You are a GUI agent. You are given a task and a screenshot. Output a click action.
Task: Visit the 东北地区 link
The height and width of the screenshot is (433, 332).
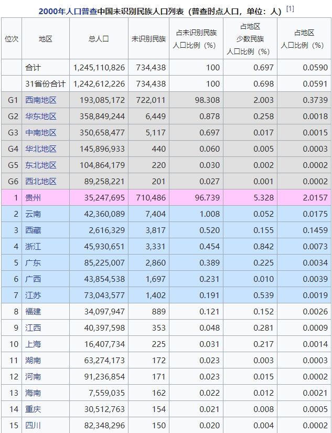coord(41,165)
